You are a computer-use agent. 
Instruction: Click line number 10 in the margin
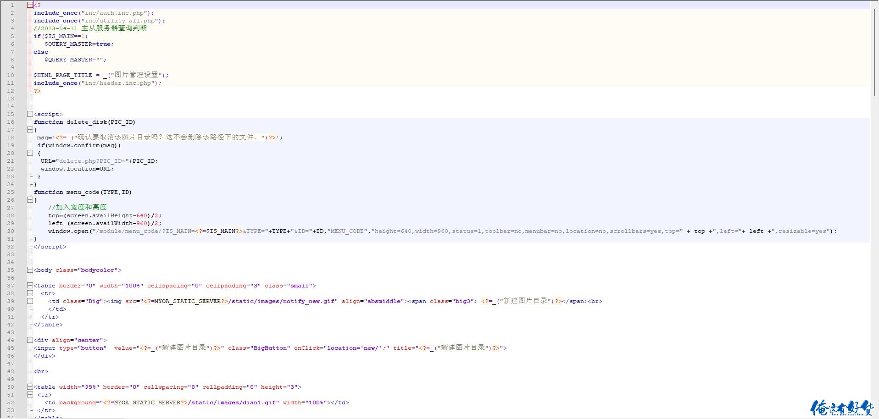pyautogui.click(x=11, y=75)
